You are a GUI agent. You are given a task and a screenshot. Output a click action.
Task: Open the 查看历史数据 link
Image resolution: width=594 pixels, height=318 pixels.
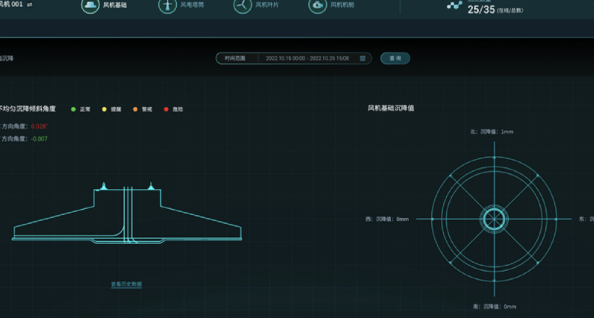tap(127, 284)
